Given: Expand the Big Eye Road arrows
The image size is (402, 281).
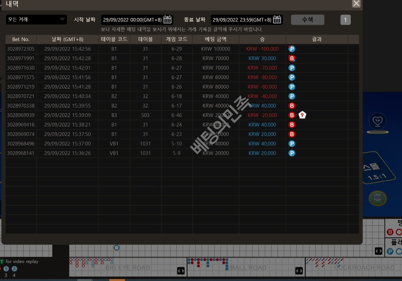Looking at the screenshot, I should click(x=181, y=271).
